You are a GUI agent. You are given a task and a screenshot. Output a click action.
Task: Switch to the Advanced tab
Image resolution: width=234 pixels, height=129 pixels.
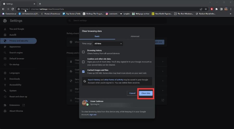coord(135,36)
